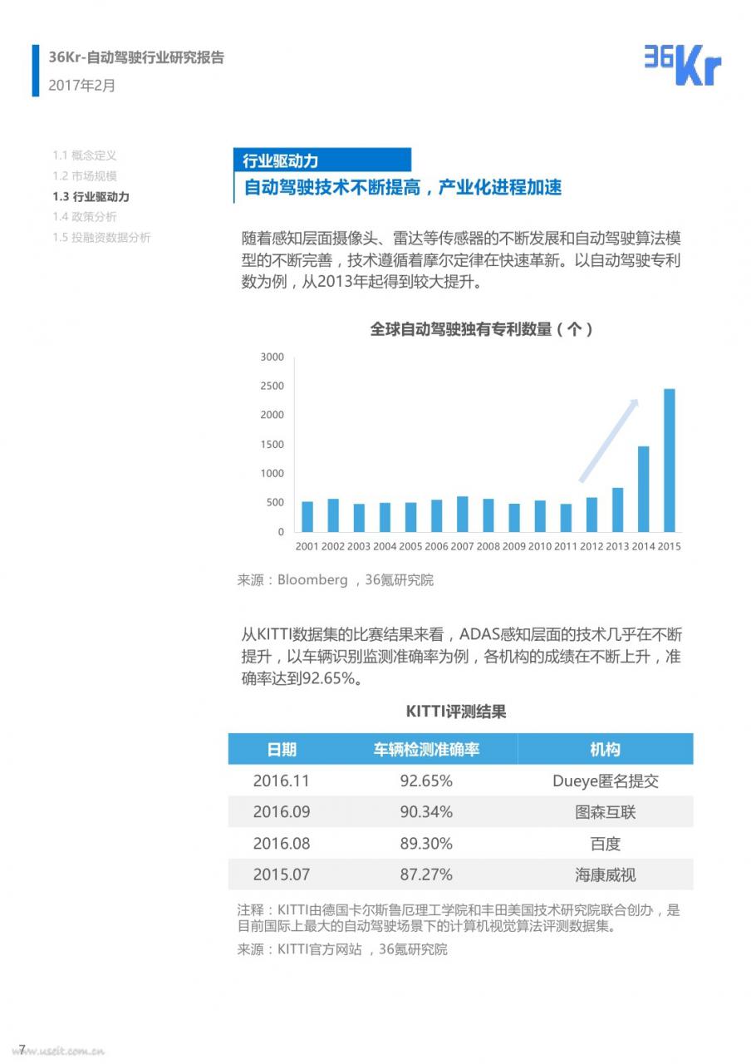
Task: Click source line 来源：KITTI官方网站，36氪研究院
Action: tap(342, 949)
